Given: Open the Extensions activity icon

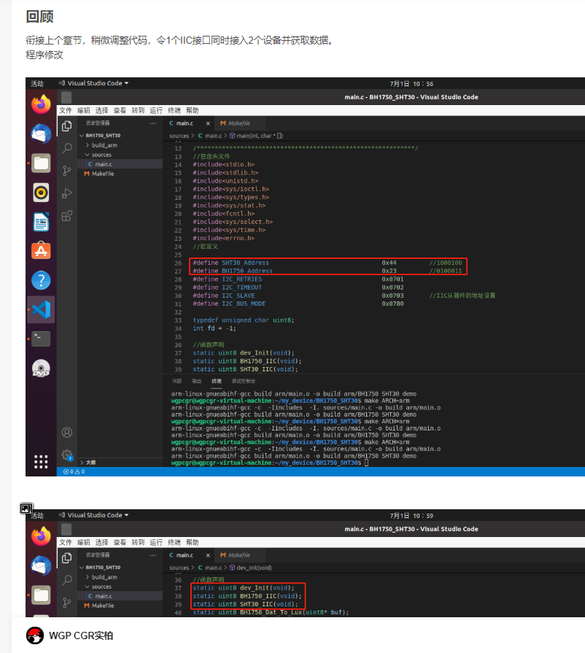Looking at the screenshot, I should (66, 216).
